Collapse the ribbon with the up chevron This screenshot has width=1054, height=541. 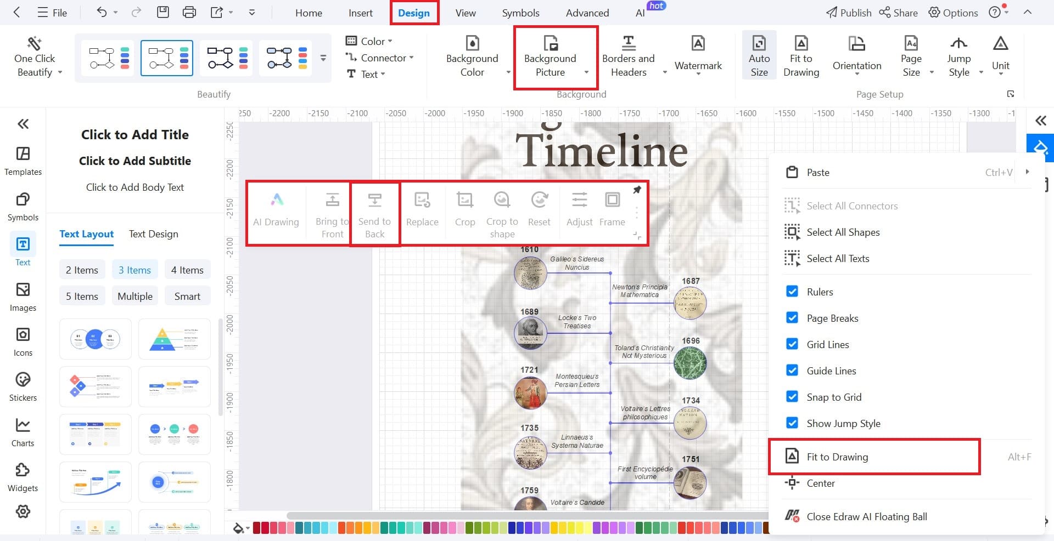coord(1028,12)
